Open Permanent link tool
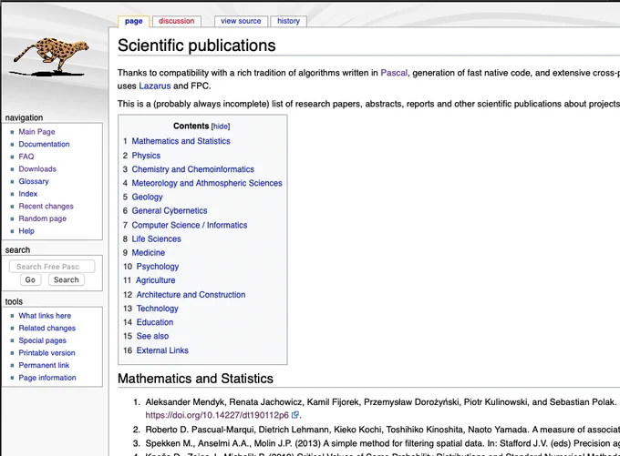Screen dimensions: 620x456 click(x=44, y=365)
